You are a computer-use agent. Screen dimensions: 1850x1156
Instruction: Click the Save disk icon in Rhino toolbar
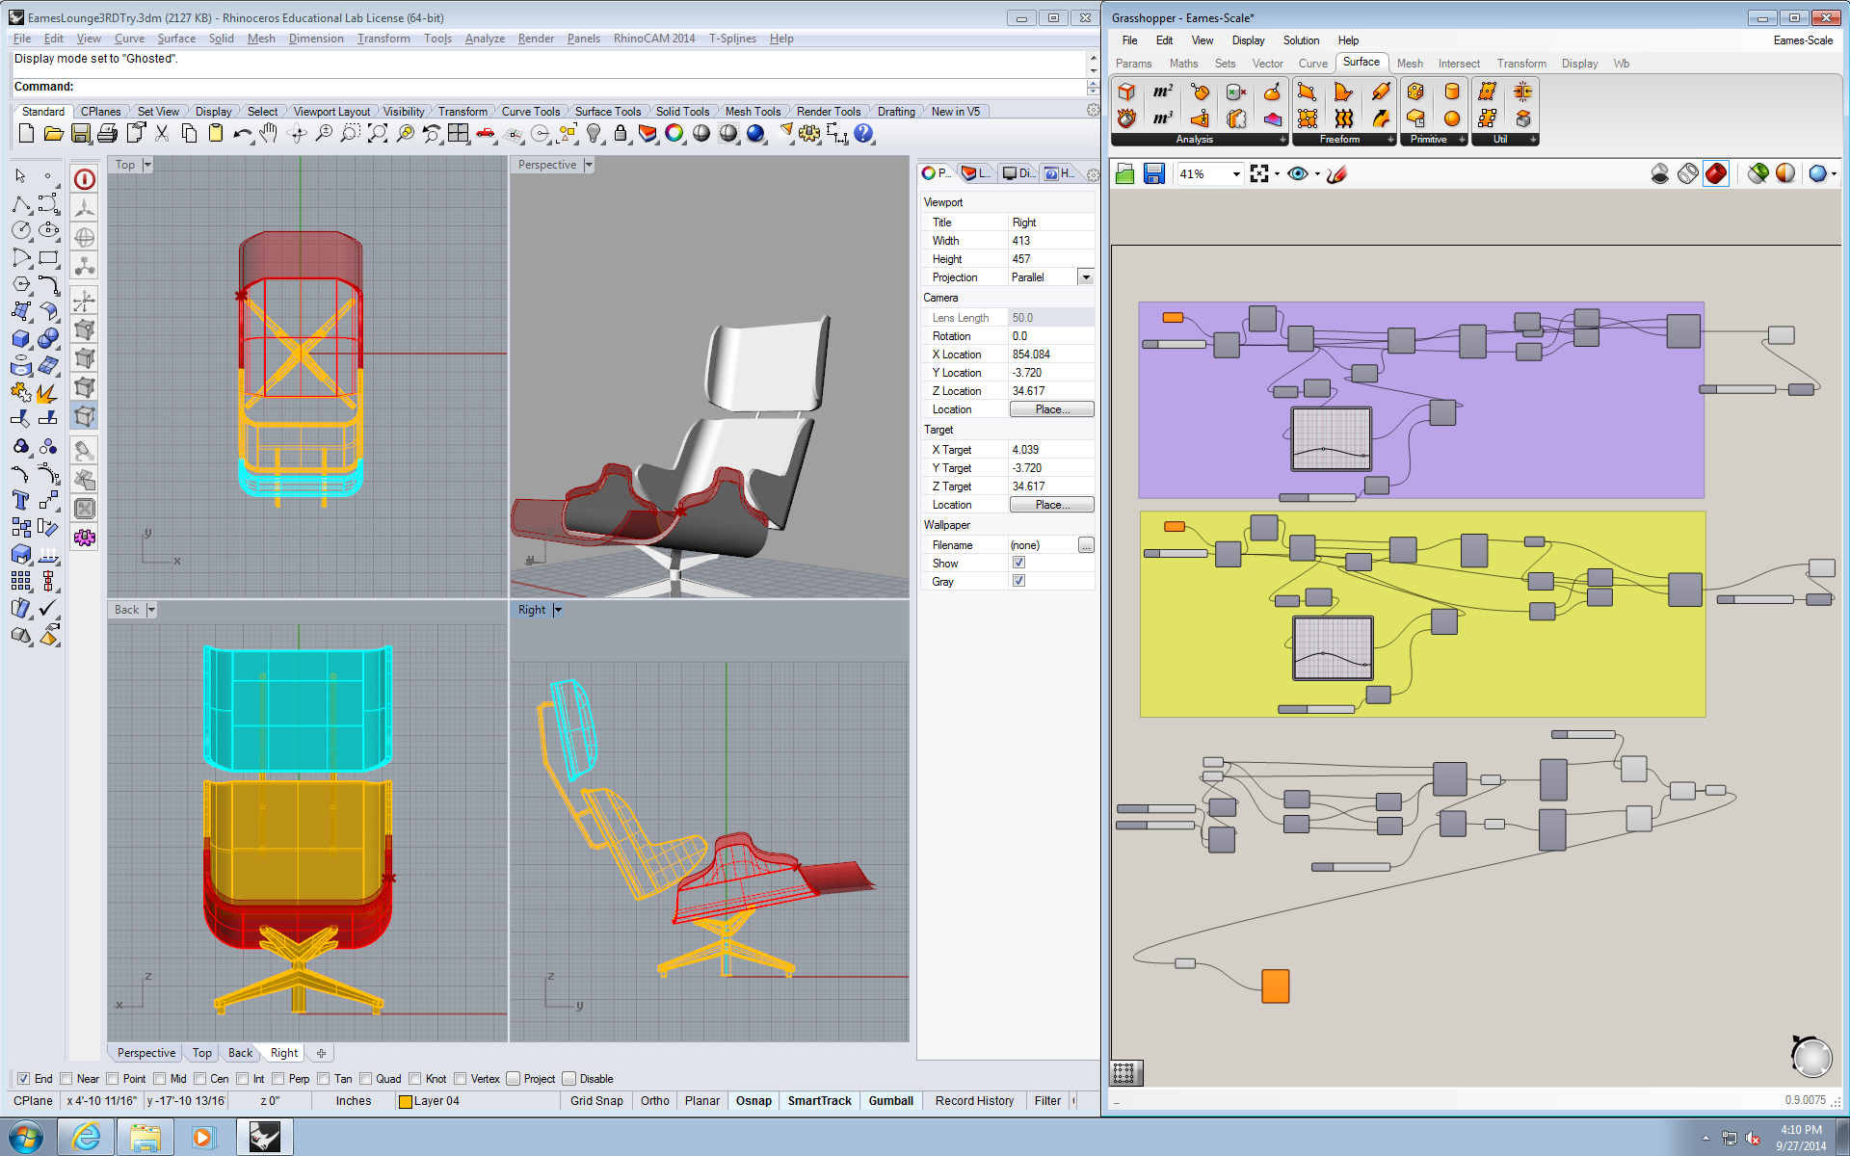point(81,134)
